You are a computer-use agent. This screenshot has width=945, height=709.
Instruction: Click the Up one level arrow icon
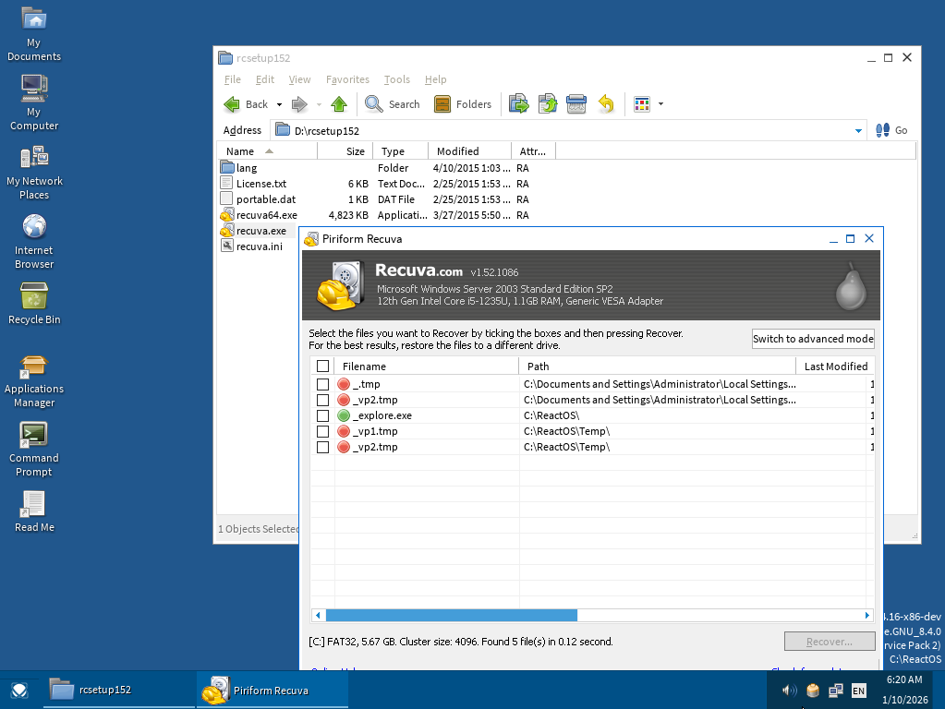(x=339, y=104)
